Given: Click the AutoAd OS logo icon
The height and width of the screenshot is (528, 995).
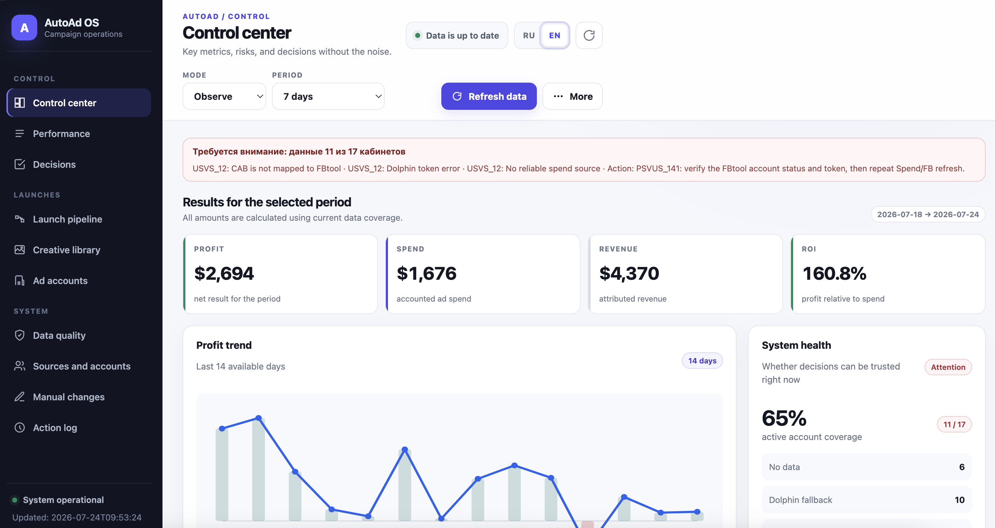Looking at the screenshot, I should pos(24,28).
